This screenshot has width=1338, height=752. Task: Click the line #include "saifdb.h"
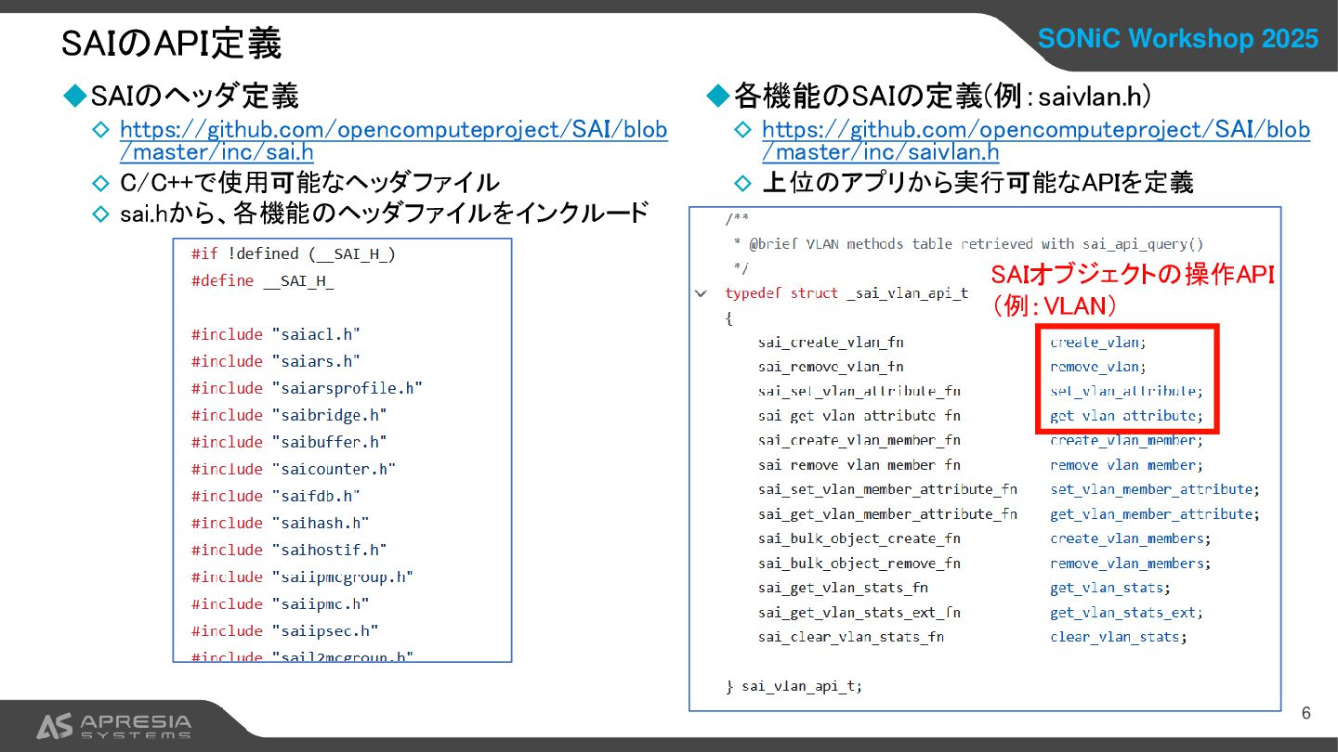click(x=276, y=496)
